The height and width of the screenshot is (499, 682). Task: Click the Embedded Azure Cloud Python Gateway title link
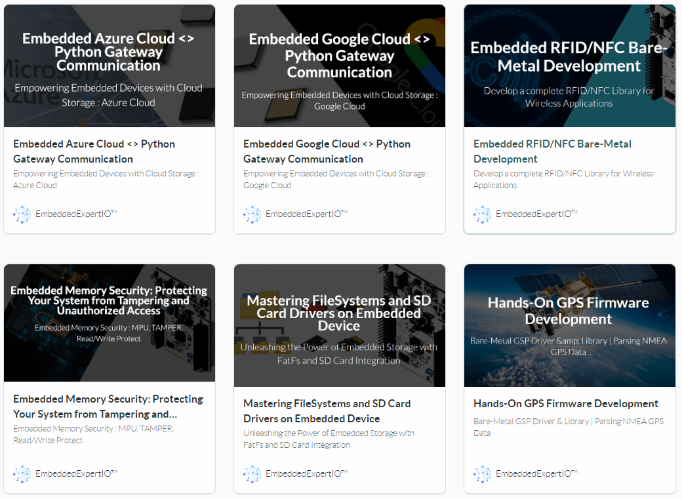pos(94,151)
